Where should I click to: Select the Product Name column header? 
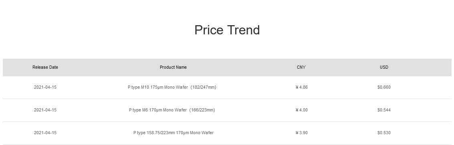click(173, 67)
